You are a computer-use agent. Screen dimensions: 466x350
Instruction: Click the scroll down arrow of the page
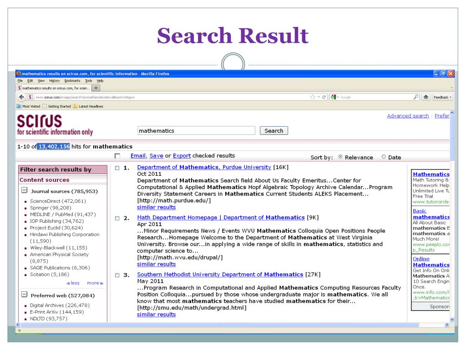click(x=452, y=319)
